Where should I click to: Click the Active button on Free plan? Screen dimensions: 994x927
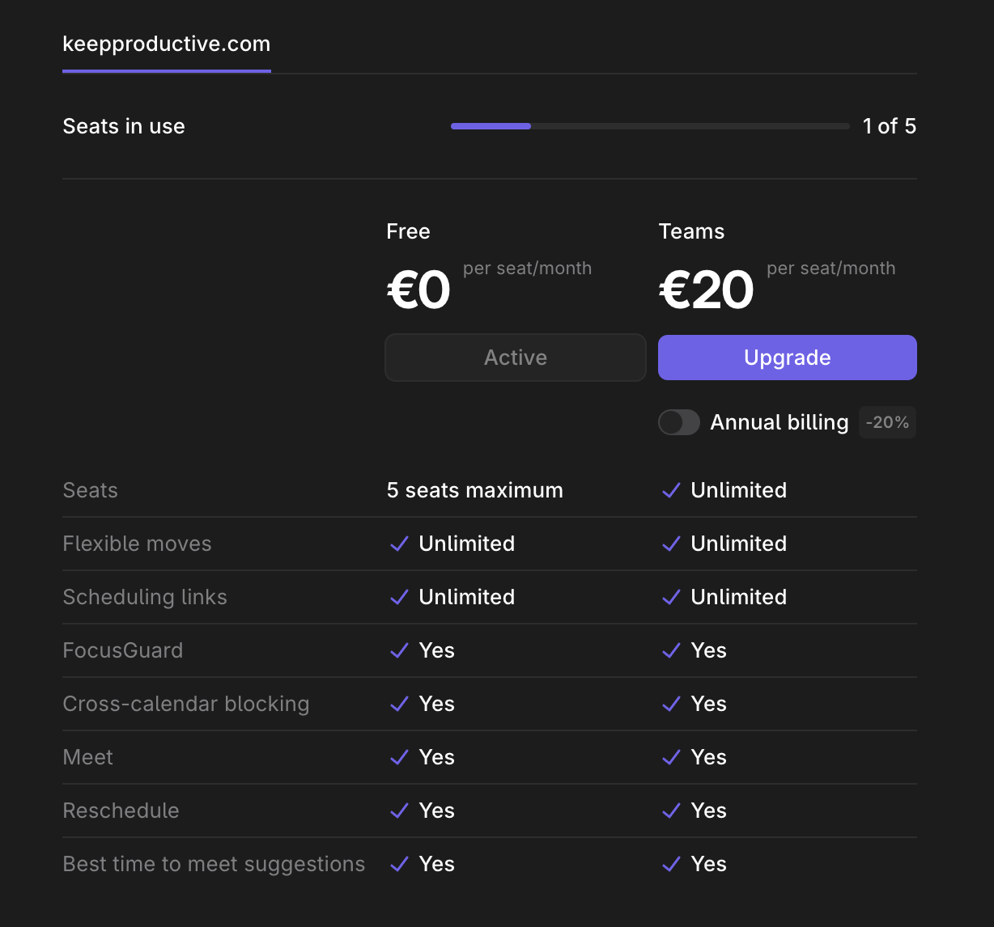pos(516,358)
